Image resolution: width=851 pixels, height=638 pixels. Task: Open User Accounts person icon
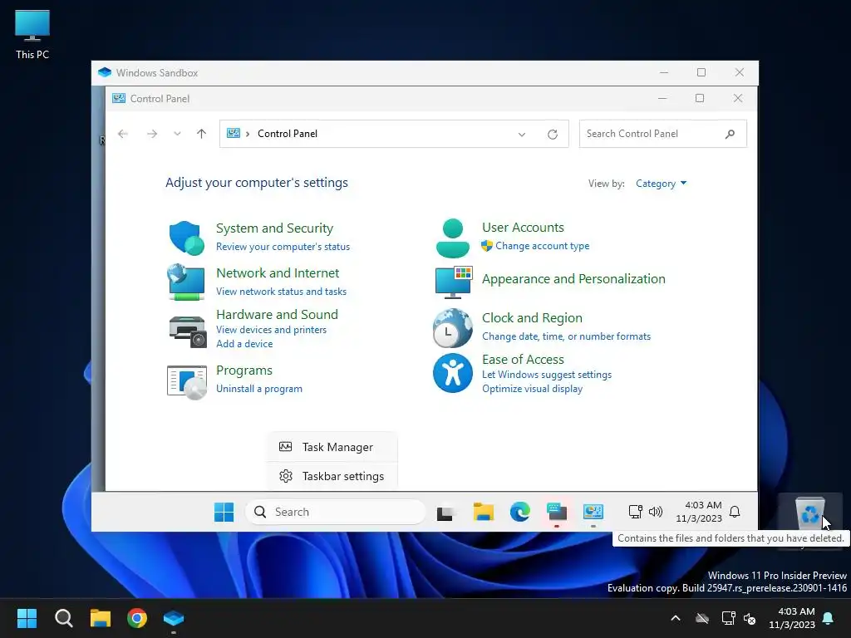[453, 238]
